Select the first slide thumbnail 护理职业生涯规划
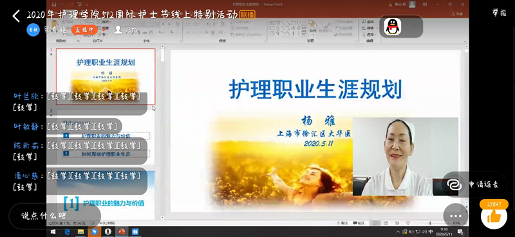The height and width of the screenshot is (237, 515). point(106,76)
